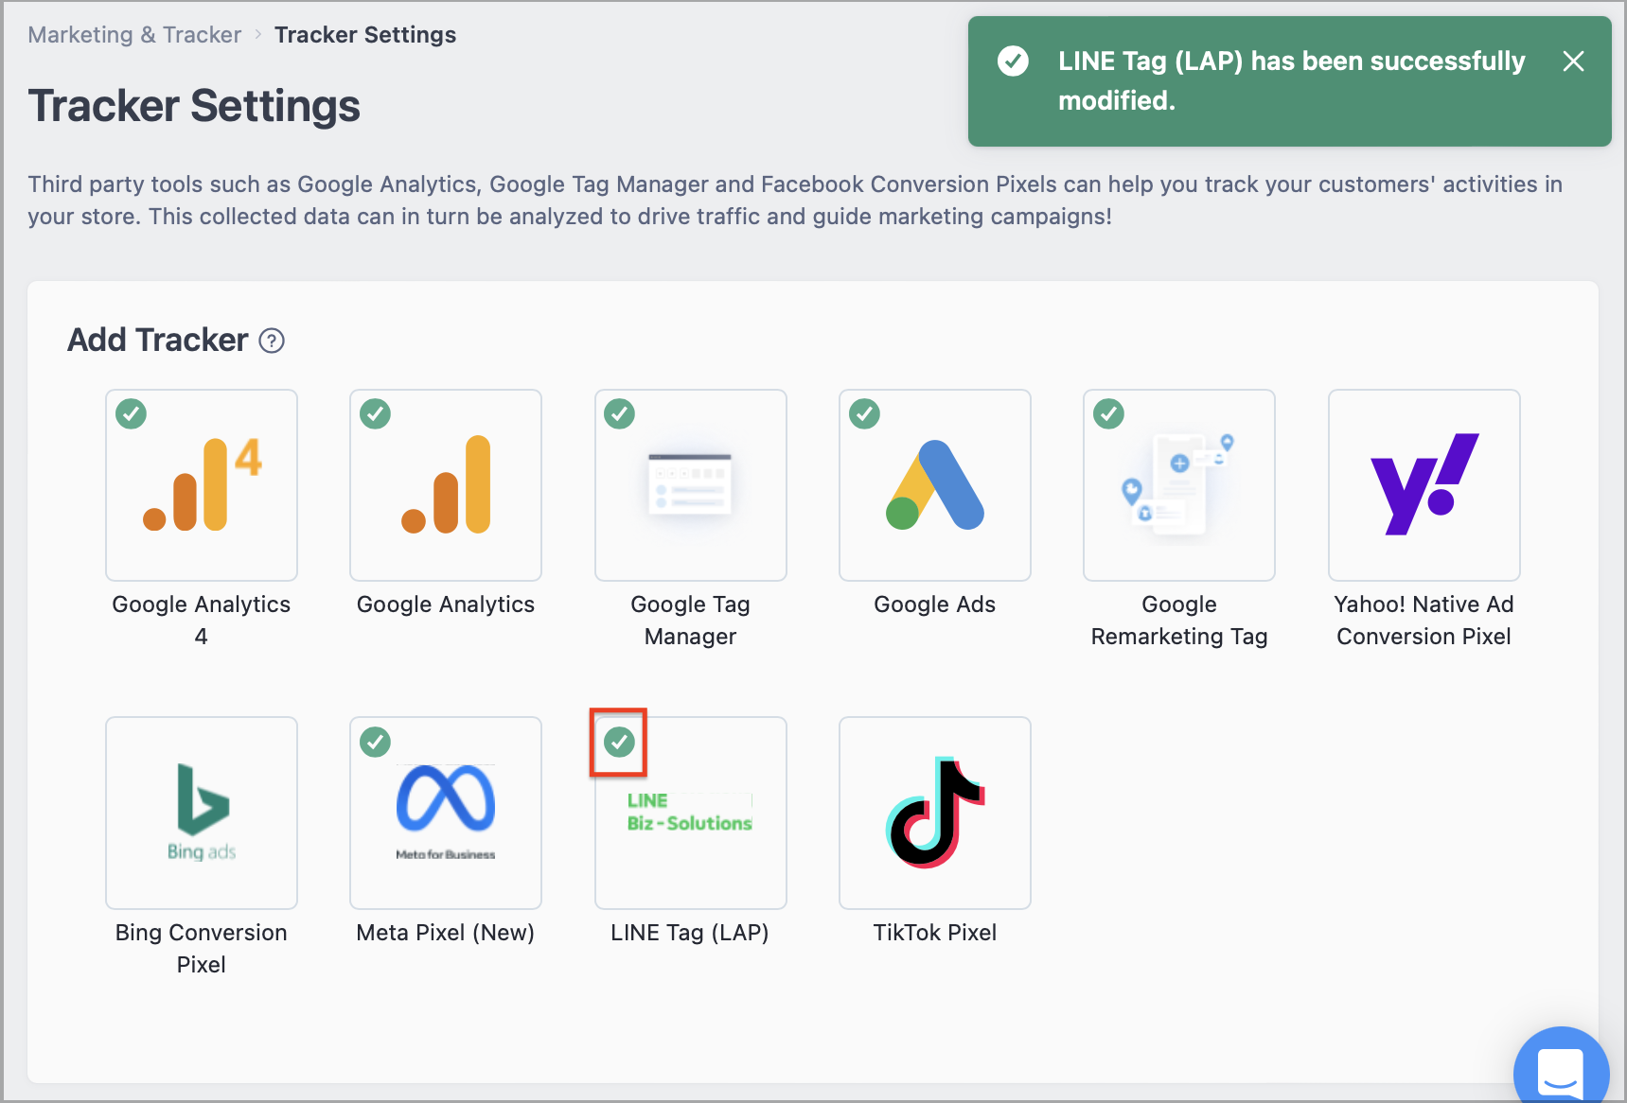This screenshot has width=1627, height=1103.
Task: Click the Google Analytics enabled checkmark
Action: click(376, 413)
